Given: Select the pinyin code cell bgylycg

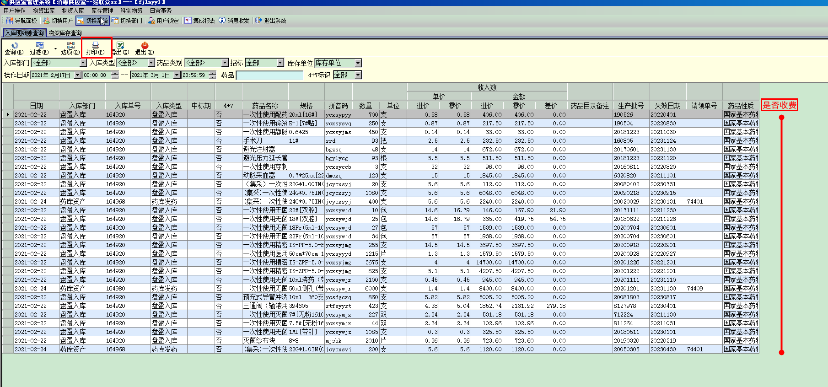Looking at the screenshot, I should [x=339, y=158].
